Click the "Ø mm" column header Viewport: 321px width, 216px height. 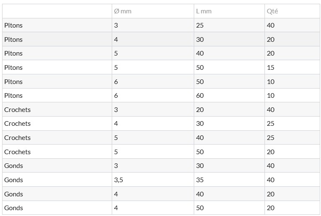[x=123, y=11]
